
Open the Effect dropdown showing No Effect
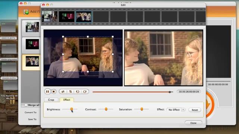[176, 110]
